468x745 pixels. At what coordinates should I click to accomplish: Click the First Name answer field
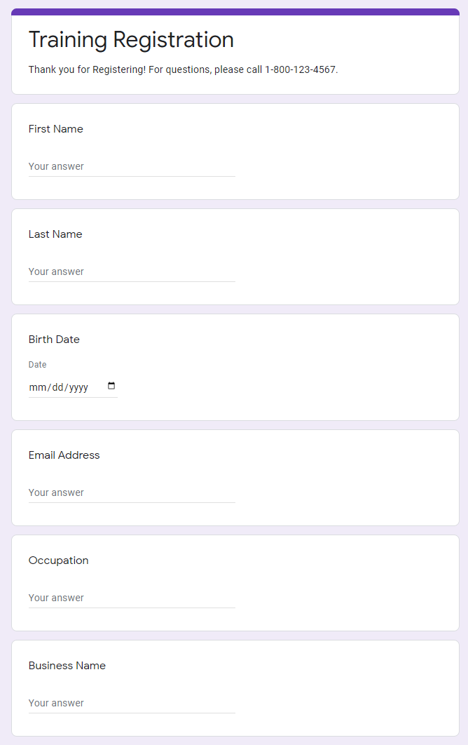click(x=132, y=167)
